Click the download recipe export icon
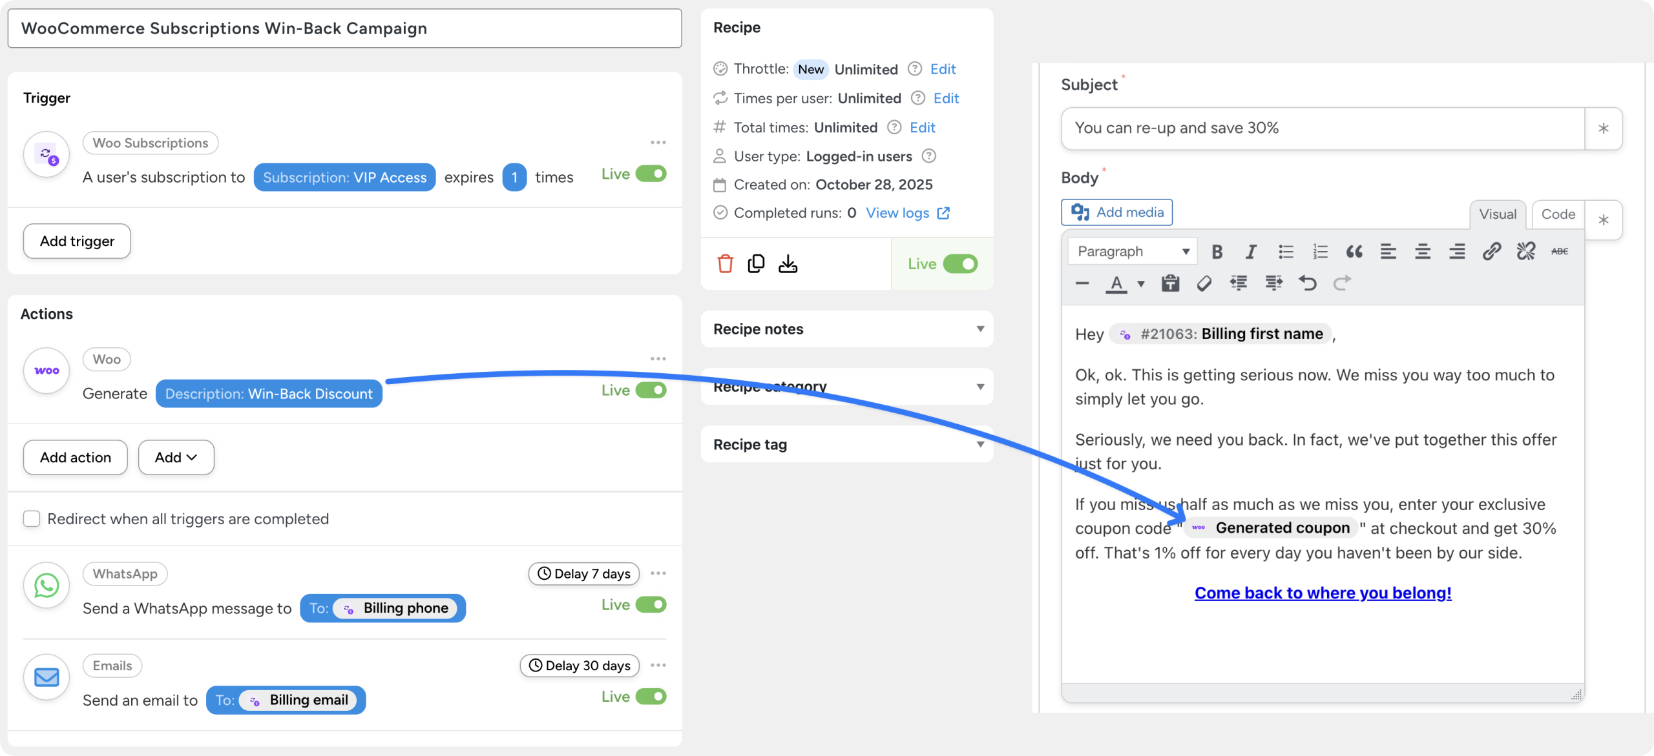Viewport: 1654px width, 756px height. (x=788, y=264)
